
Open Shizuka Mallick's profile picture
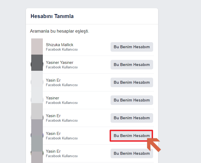tap(37, 46)
